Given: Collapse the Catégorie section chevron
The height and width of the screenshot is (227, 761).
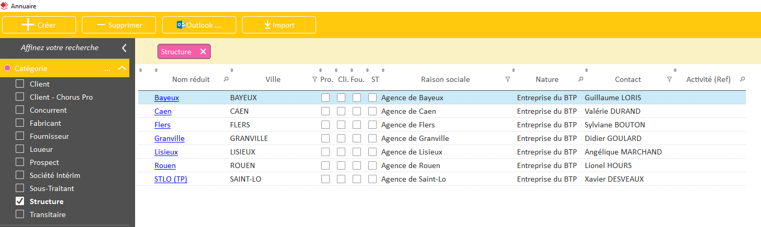Looking at the screenshot, I should 122,68.
